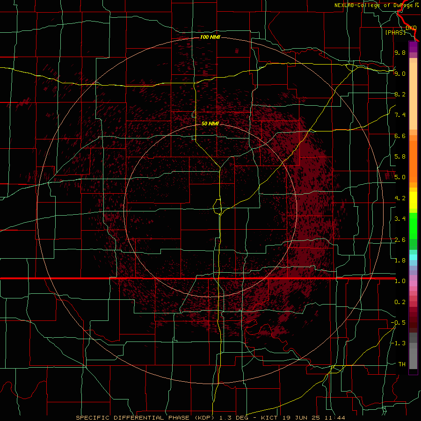The image size is (421, 421).
Task: Click the TH threshold label on the scale
Action: (402, 364)
